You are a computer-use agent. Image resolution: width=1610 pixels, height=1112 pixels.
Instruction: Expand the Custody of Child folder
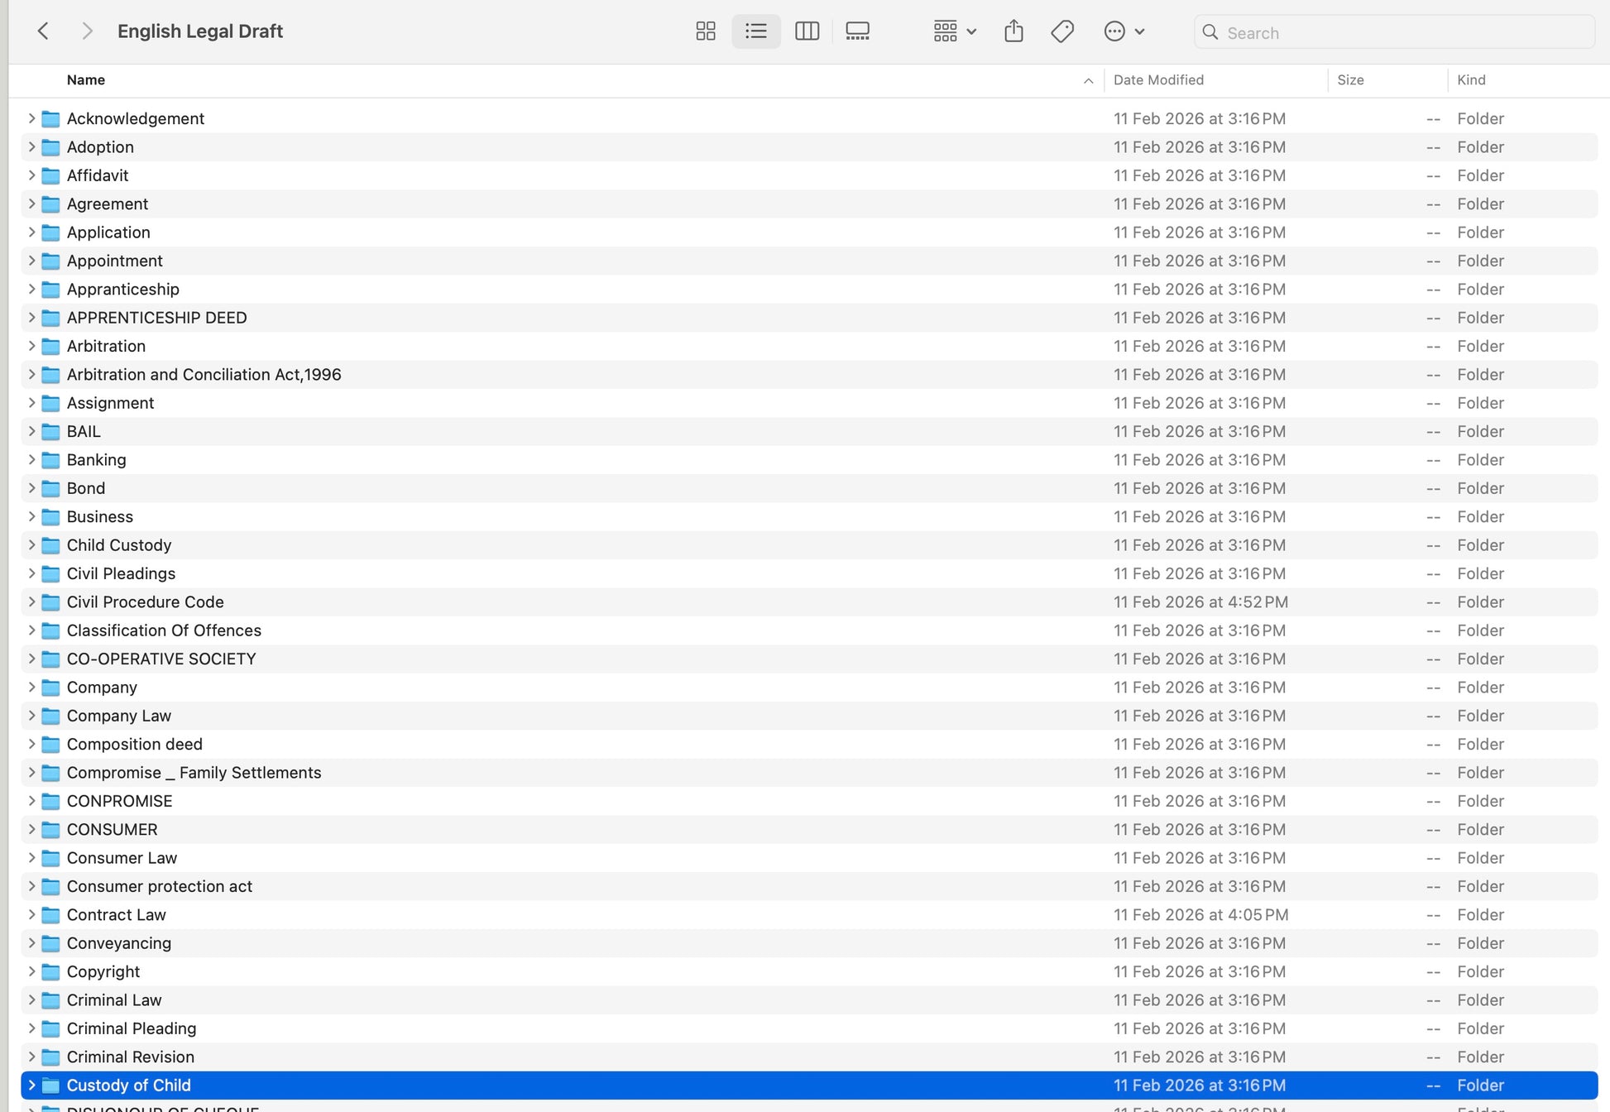[x=31, y=1085]
